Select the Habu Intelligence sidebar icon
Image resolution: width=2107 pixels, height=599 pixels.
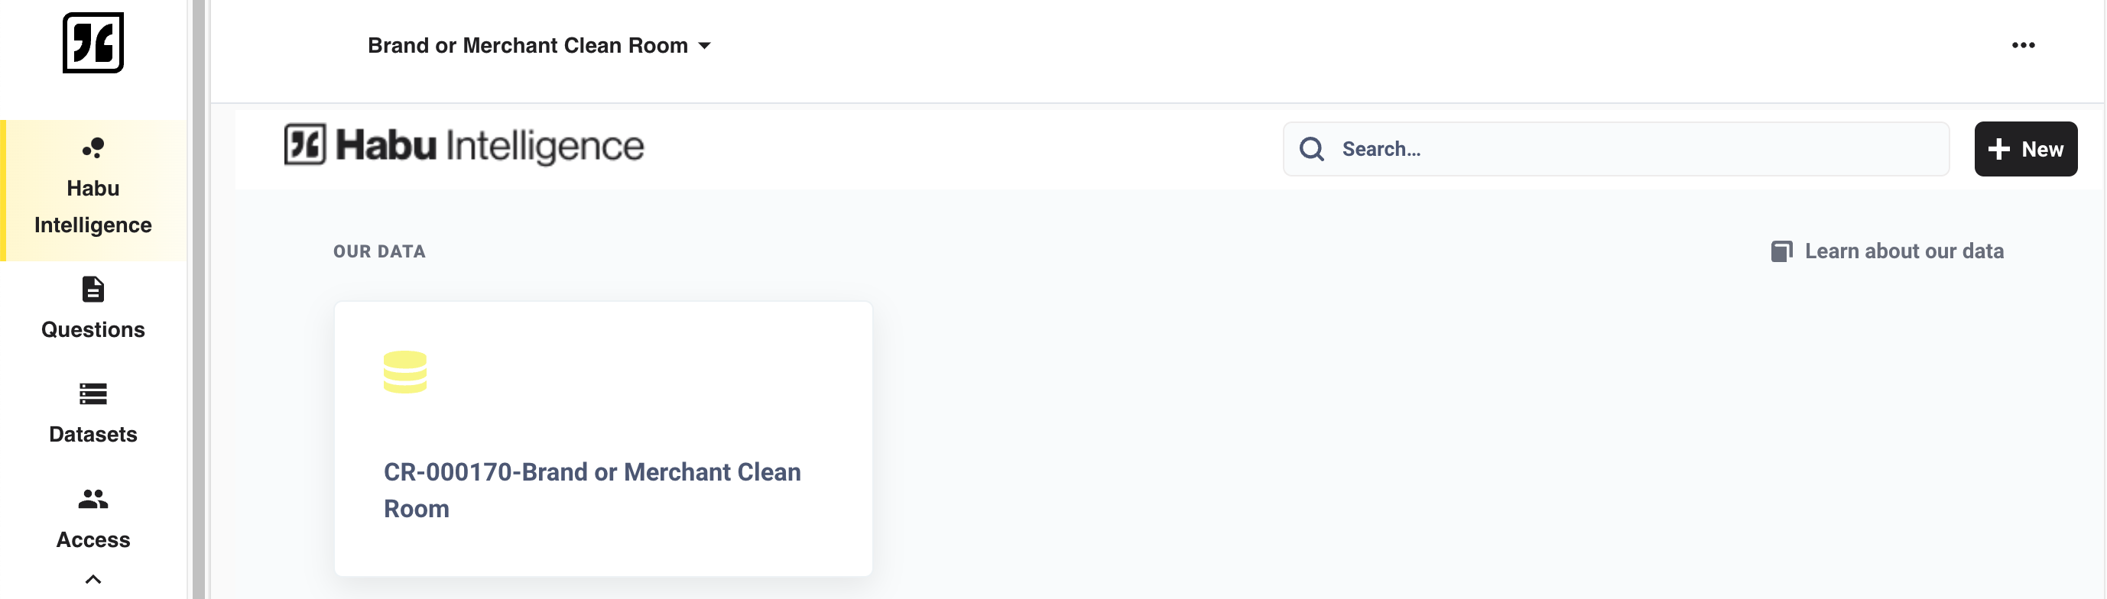(93, 147)
